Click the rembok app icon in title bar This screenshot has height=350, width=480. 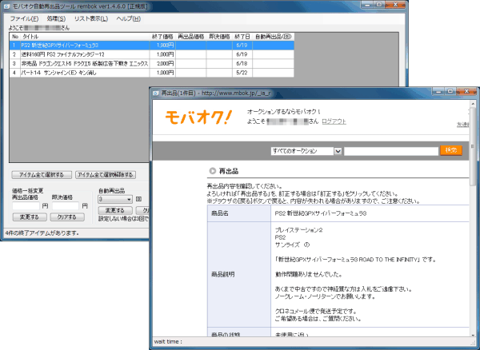6,6
